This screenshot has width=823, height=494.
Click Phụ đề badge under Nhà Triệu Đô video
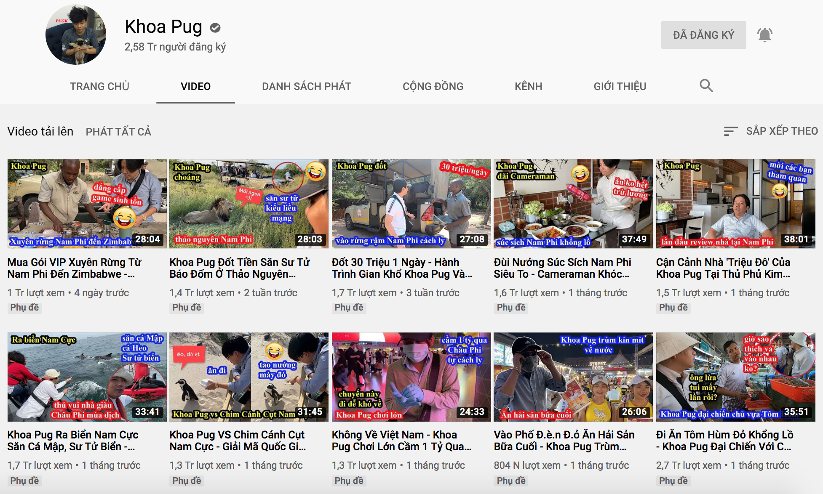[x=673, y=308]
